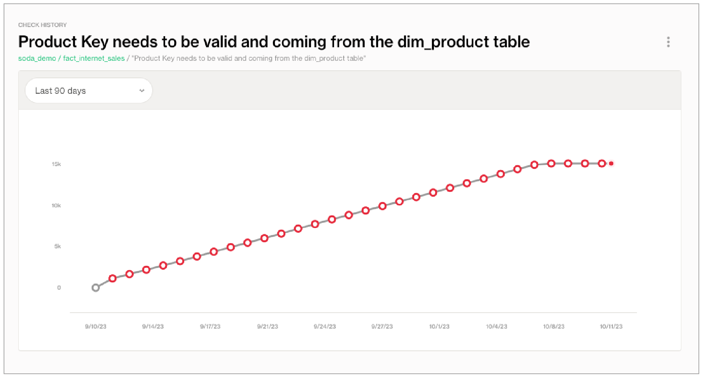Image resolution: width=704 pixels, height=379 pixels.
Task: Click the 10k y-axis label
Action: (56, 205)
